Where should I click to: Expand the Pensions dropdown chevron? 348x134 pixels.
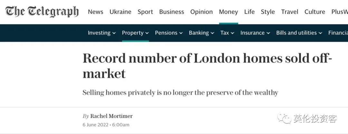coord(181,33)
